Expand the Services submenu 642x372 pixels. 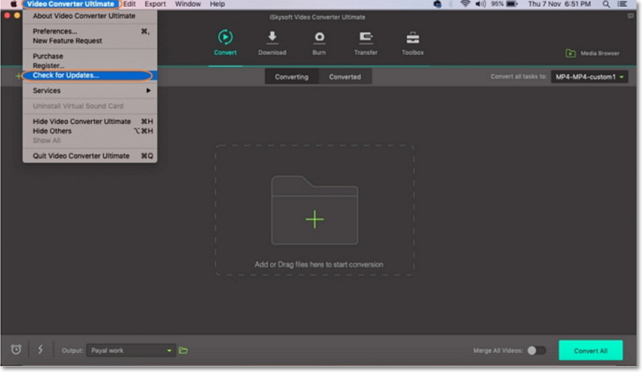(x=90, y=91)
